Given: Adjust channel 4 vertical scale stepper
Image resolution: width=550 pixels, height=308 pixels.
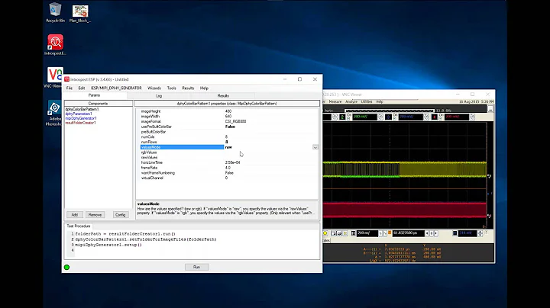Looking at the screenshot, I should tap(472, 117).
